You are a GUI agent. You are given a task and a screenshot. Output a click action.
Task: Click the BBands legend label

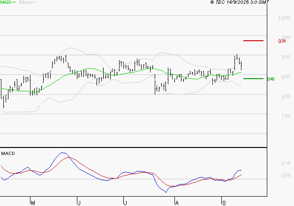[26, 2]
